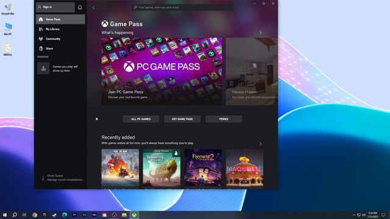390x219 pixels.
Task: Launch Microsoft Edge from taskbar
Action: pos(65,215)
